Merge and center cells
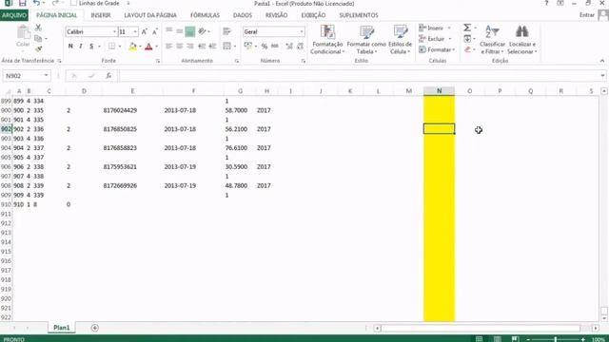The height and width of the screenshot is (342, 609). (227, 47)
